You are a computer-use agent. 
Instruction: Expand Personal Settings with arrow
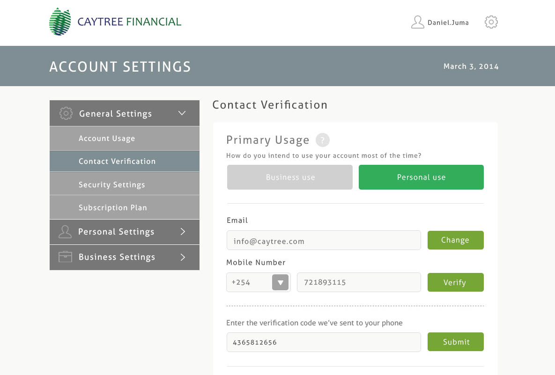coord(183,232)
